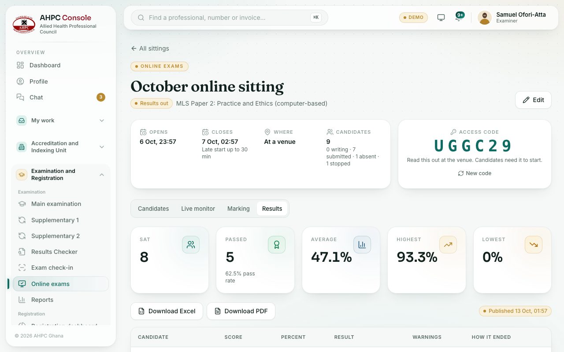This screenshot has height=352, width=564.
Task: Expand the My work section
Action: coord(61,121)
